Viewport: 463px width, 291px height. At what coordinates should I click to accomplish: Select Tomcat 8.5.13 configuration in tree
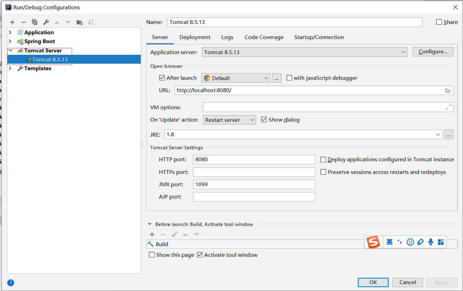click(74, 59)
